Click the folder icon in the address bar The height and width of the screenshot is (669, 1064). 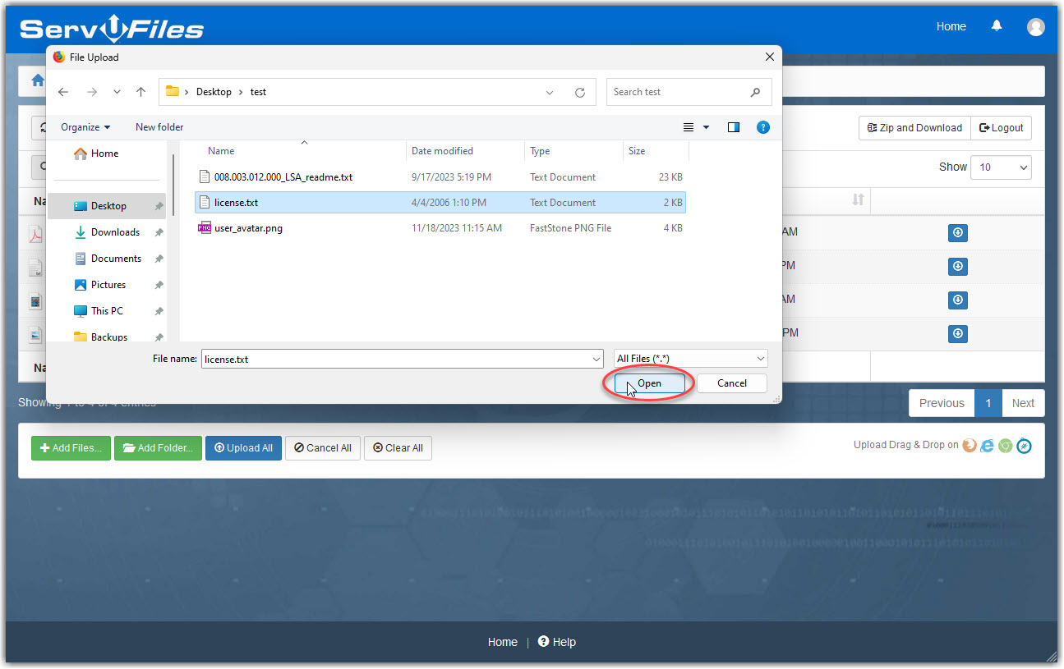pos(173,91)
